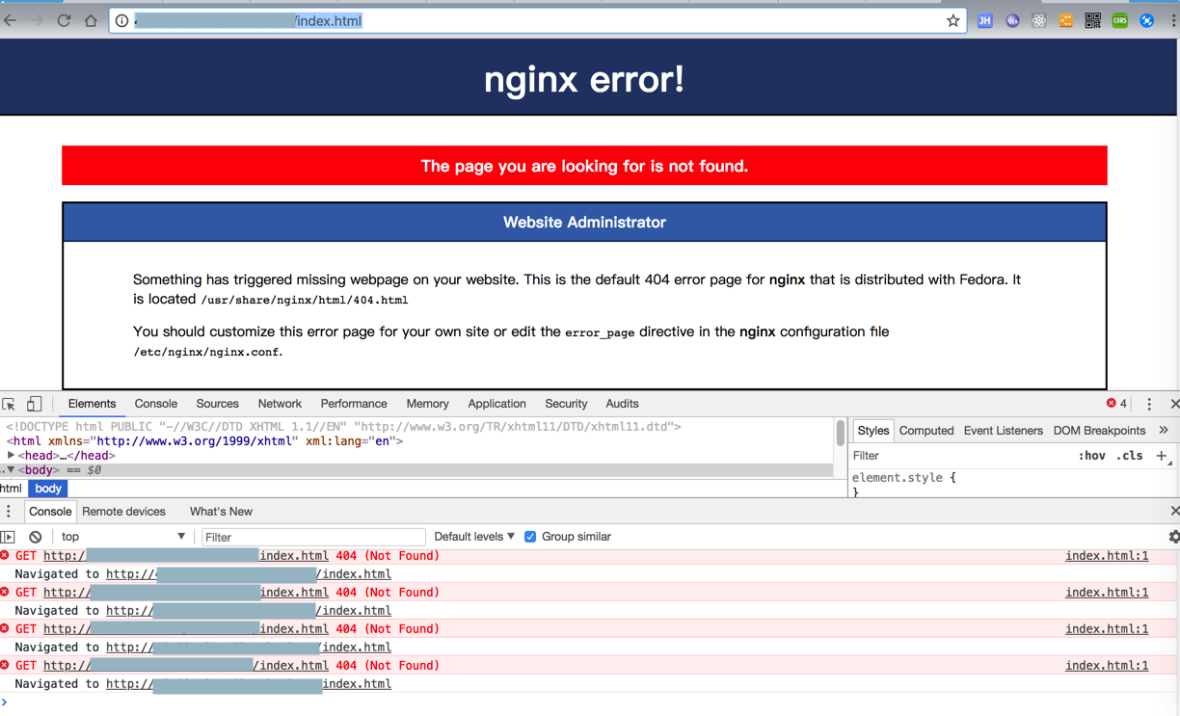Open the blue circular extension icon

point(1147,20)
